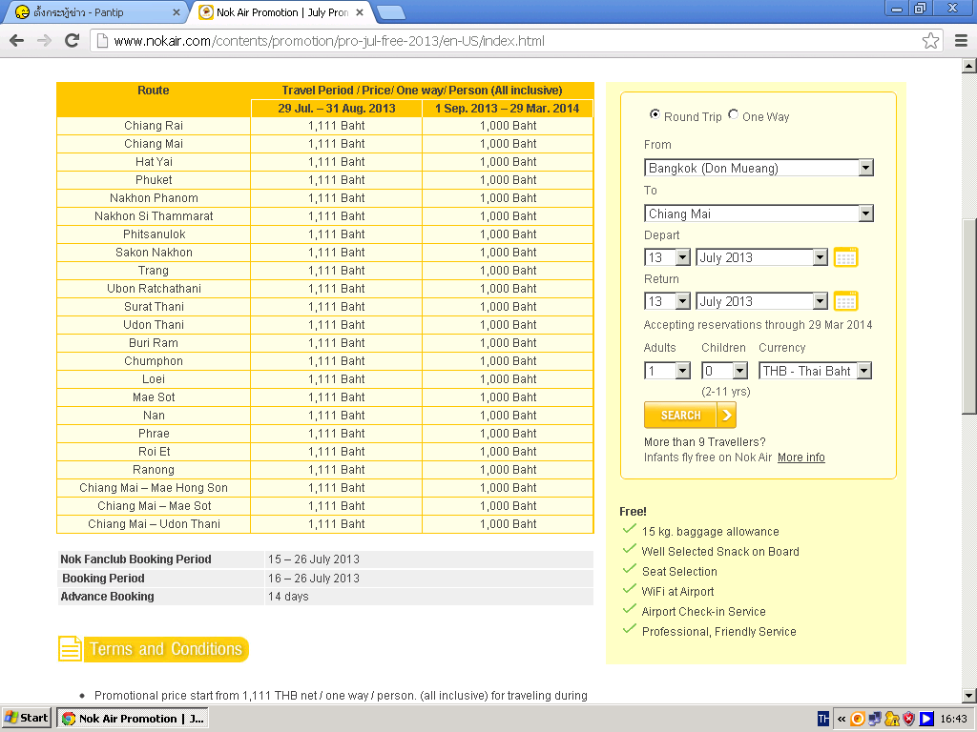Click the Chiang Mai – Mae Hong Son row
Screen dimensions: 977x732
click(324, 488)
